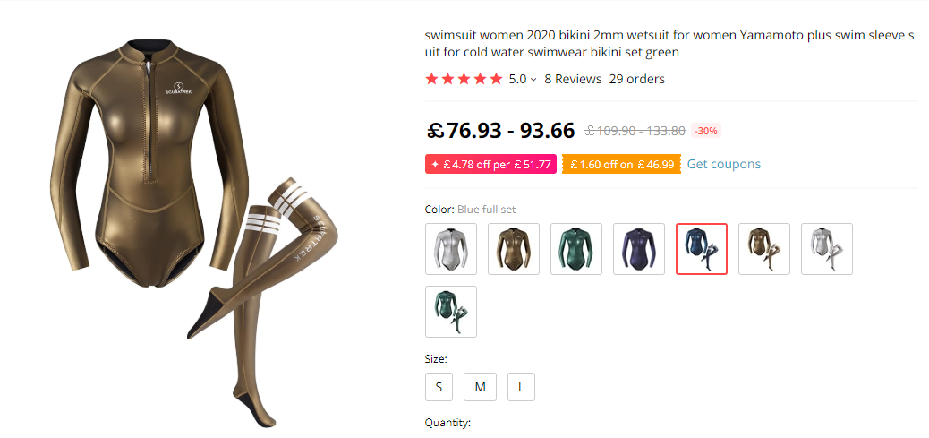This screenshot has height=438, width=929.
Task: Pick size L
Action: (521, 387)
